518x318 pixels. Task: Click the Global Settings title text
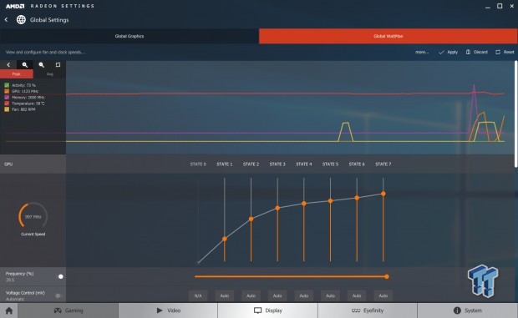coord(49,20)
